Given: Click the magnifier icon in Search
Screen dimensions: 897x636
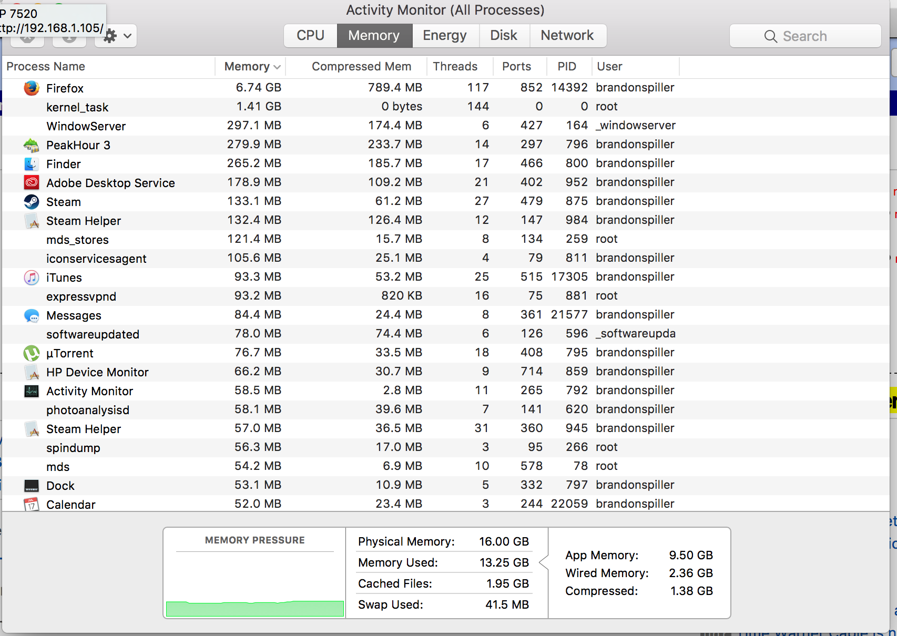Looking at the screenshot, I should [x=770, y=36].
